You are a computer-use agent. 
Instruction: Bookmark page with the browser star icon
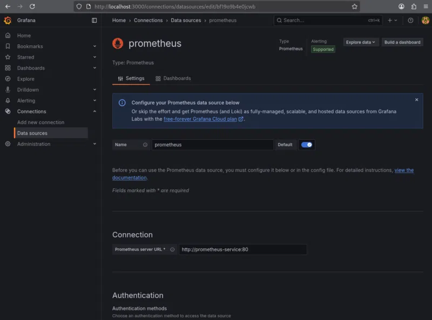[x=354, y=6]
